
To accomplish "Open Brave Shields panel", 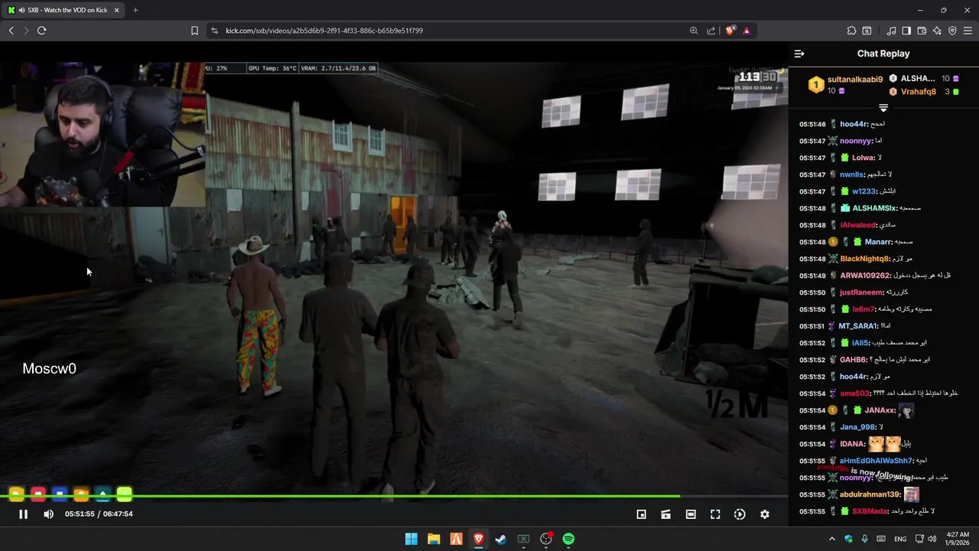I will [730, 31].
